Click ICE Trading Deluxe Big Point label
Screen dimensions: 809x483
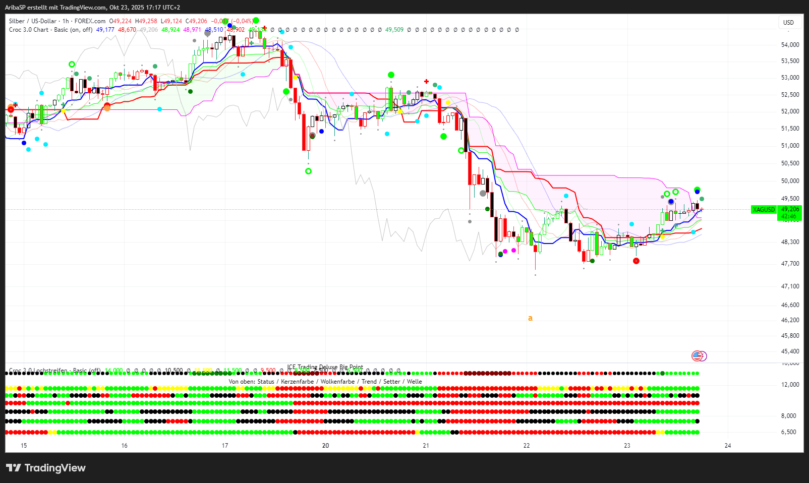pos(325,367)
